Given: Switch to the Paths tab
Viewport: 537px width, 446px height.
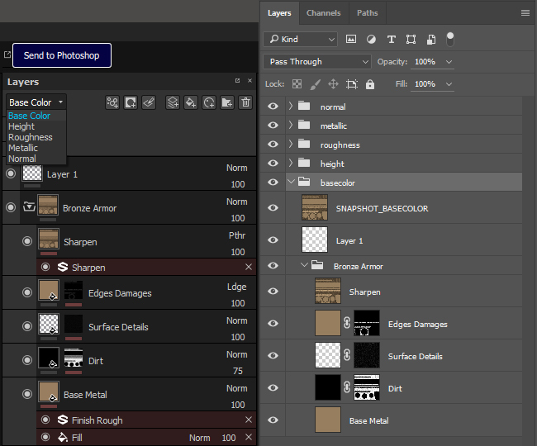Looking at the screenshot, I should click(x=367, y=13).
